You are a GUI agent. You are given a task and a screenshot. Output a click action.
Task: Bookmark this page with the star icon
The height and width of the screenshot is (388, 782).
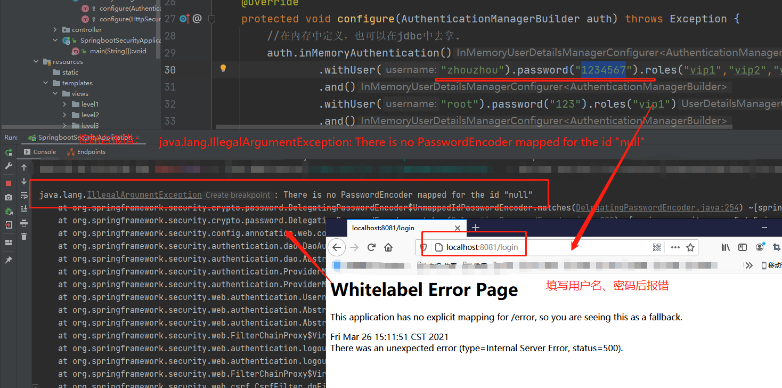690,247
